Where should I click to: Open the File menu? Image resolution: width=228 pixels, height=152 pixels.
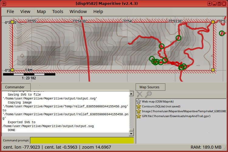pyautogui.click(x=10, y=12)
